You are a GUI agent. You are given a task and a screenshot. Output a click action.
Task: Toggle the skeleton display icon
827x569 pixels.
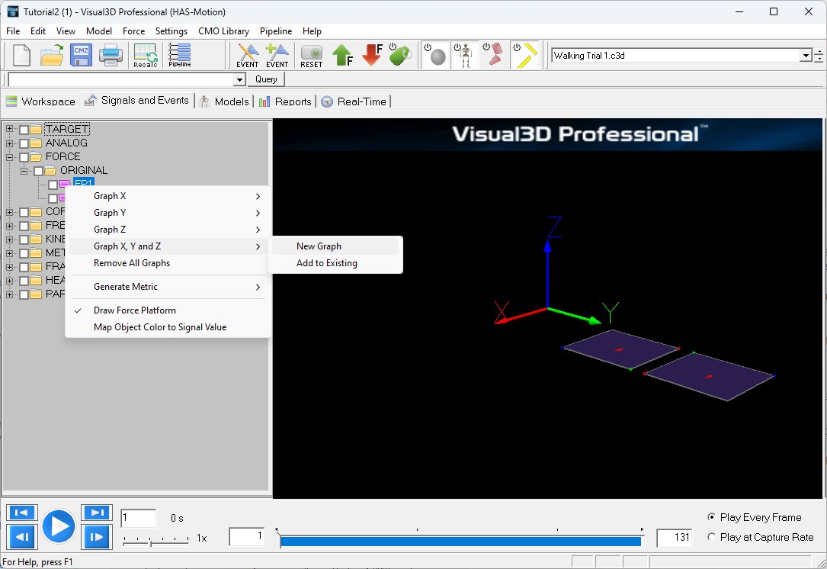(465, 56)
